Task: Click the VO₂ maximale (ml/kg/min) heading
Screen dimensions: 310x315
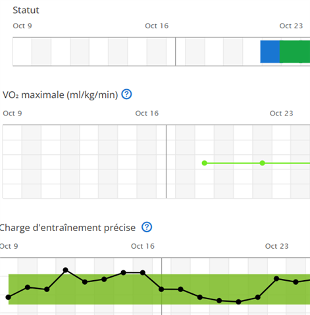Action: tap(61, 95)
